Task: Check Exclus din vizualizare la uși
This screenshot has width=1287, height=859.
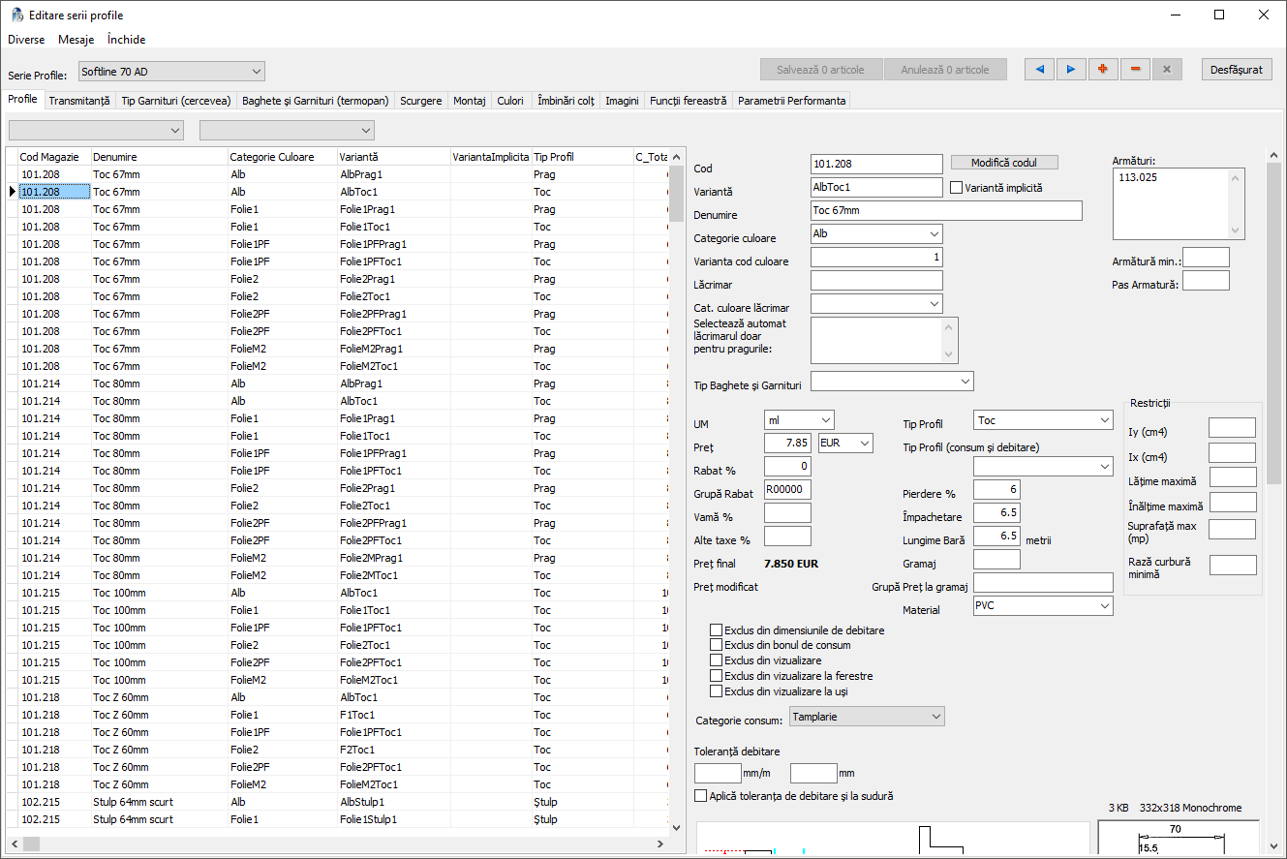Action: click(x=717, y=691)
